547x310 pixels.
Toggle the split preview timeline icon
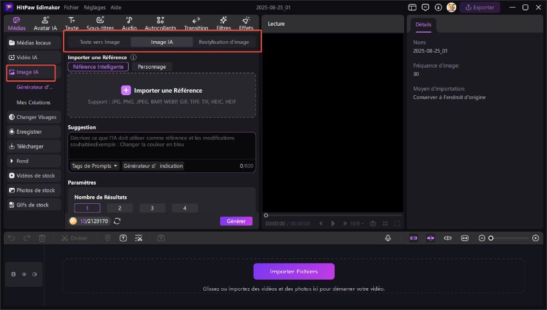pyautogui.click(x=448, y=238)
